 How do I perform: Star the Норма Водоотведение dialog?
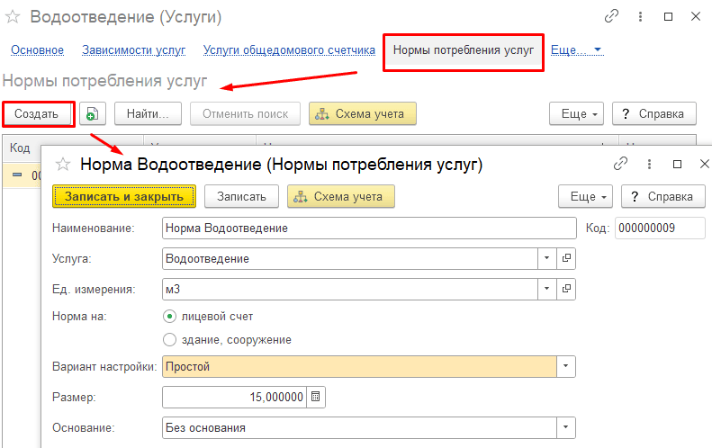tap(63, 164)
